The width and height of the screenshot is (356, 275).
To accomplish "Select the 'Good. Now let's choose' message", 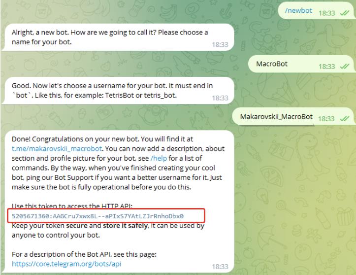I will [118, 91].
